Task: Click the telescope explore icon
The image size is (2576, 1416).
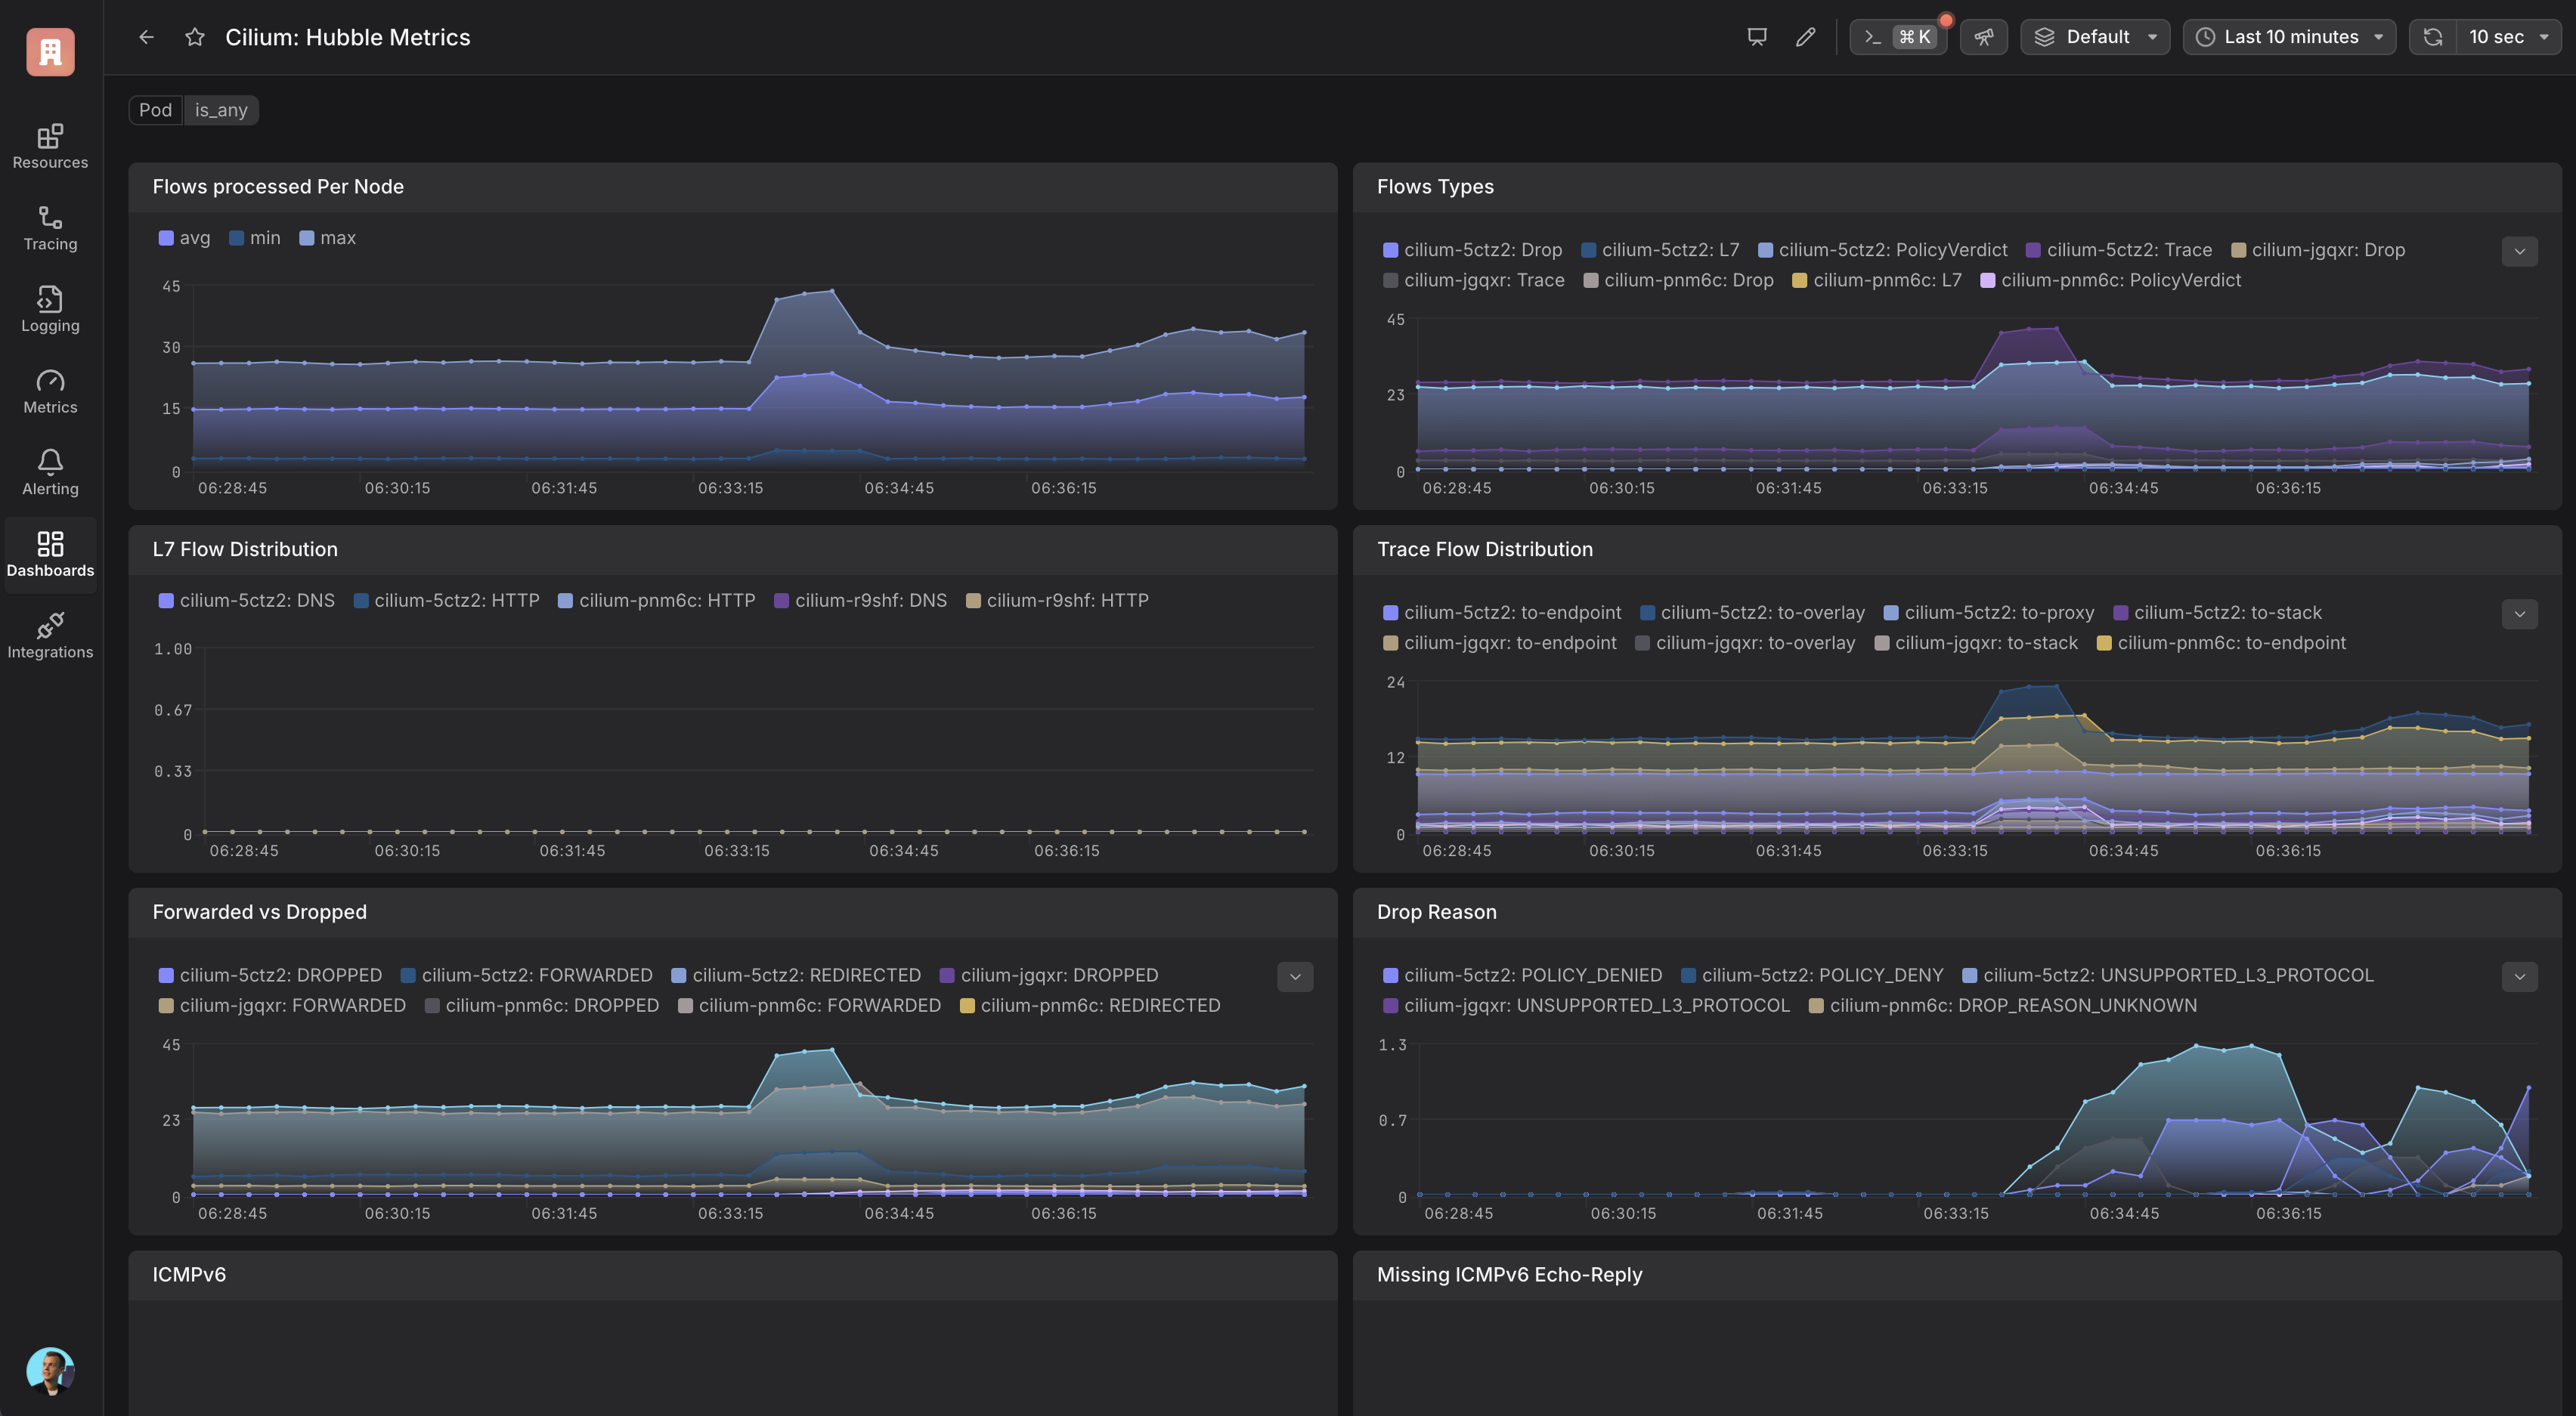Action: click(x=1983, y=37)
